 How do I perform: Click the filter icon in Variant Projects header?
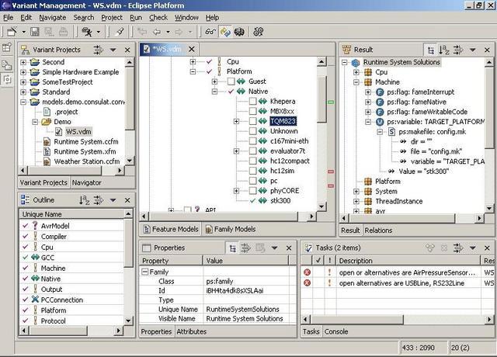[99, 50]
